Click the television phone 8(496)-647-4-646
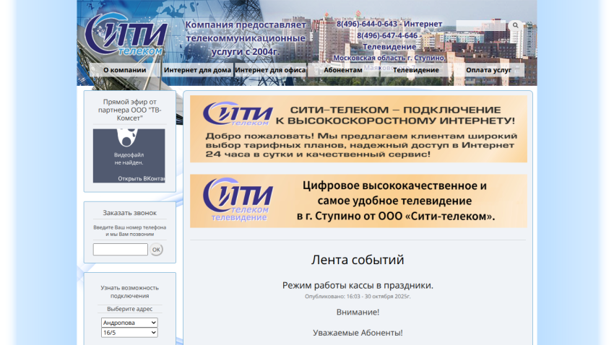Image resolution: width=614 pixels, height=345 pixels. click(387, 35)
